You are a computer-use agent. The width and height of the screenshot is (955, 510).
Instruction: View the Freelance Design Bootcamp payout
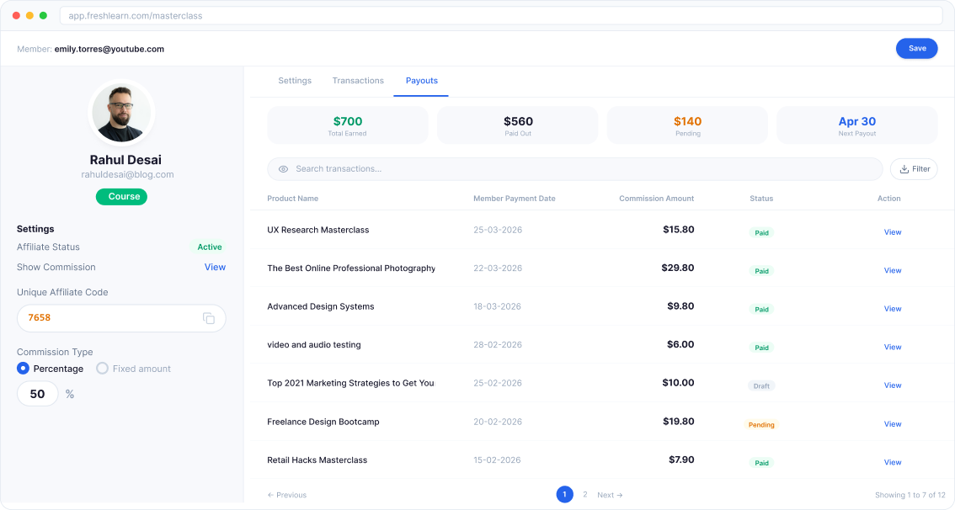[892, 424]
